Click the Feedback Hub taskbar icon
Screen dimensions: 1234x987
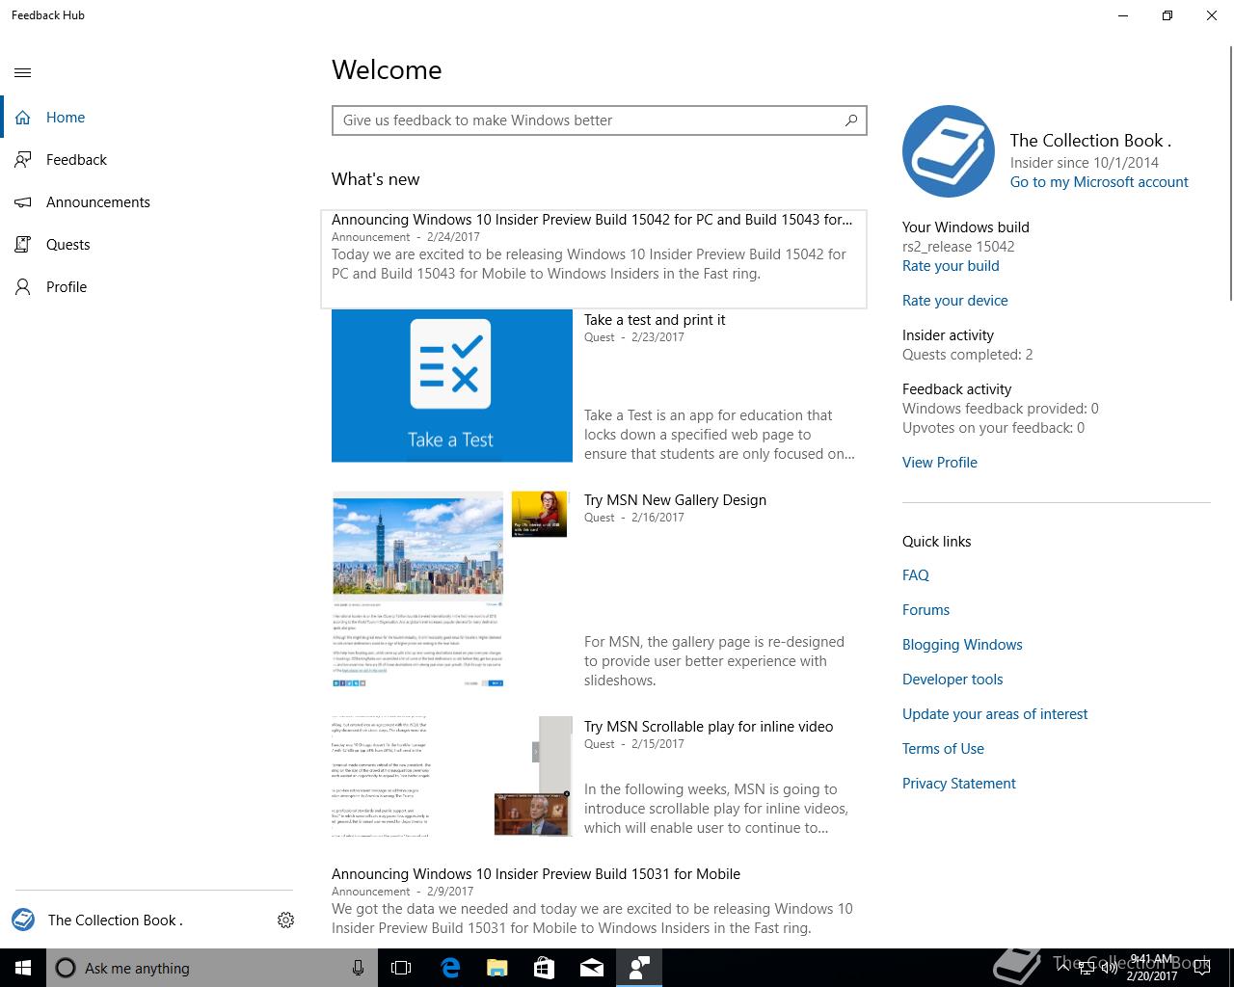[x=639, y=968]
